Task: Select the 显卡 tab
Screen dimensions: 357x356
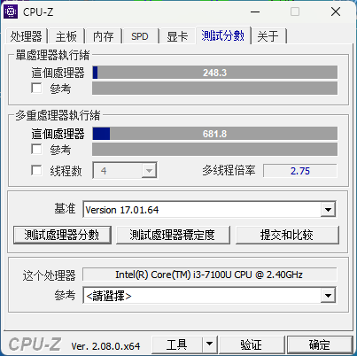Action: point(177,36)
